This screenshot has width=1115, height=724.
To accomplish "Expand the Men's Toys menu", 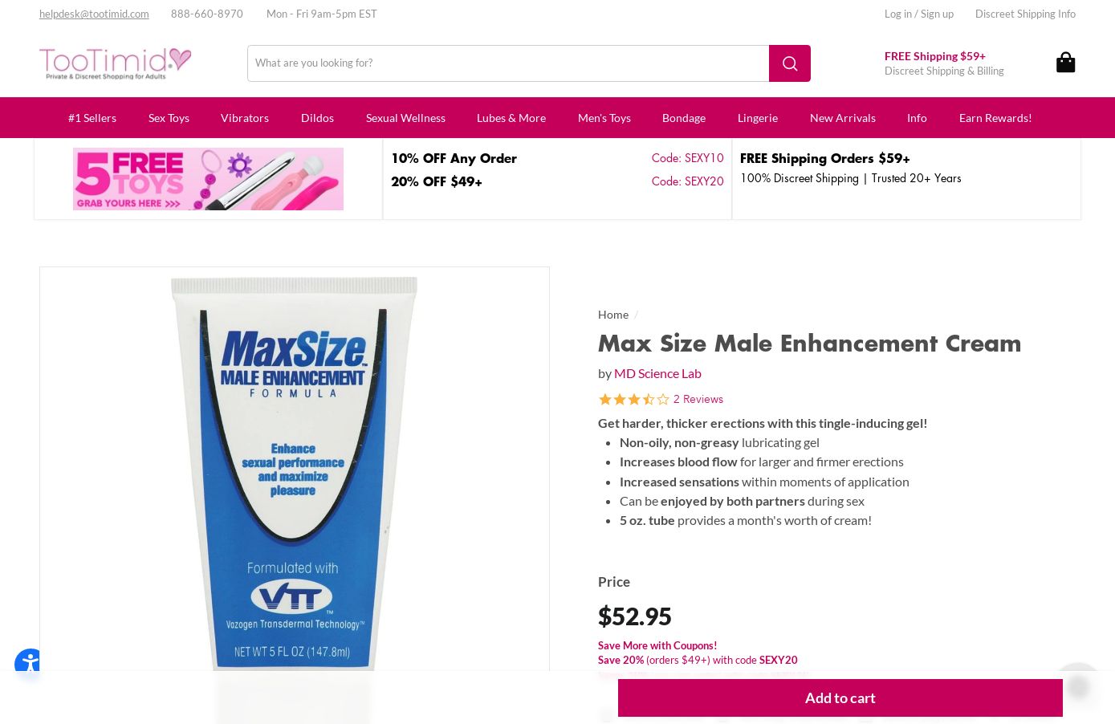I will 604,118.
